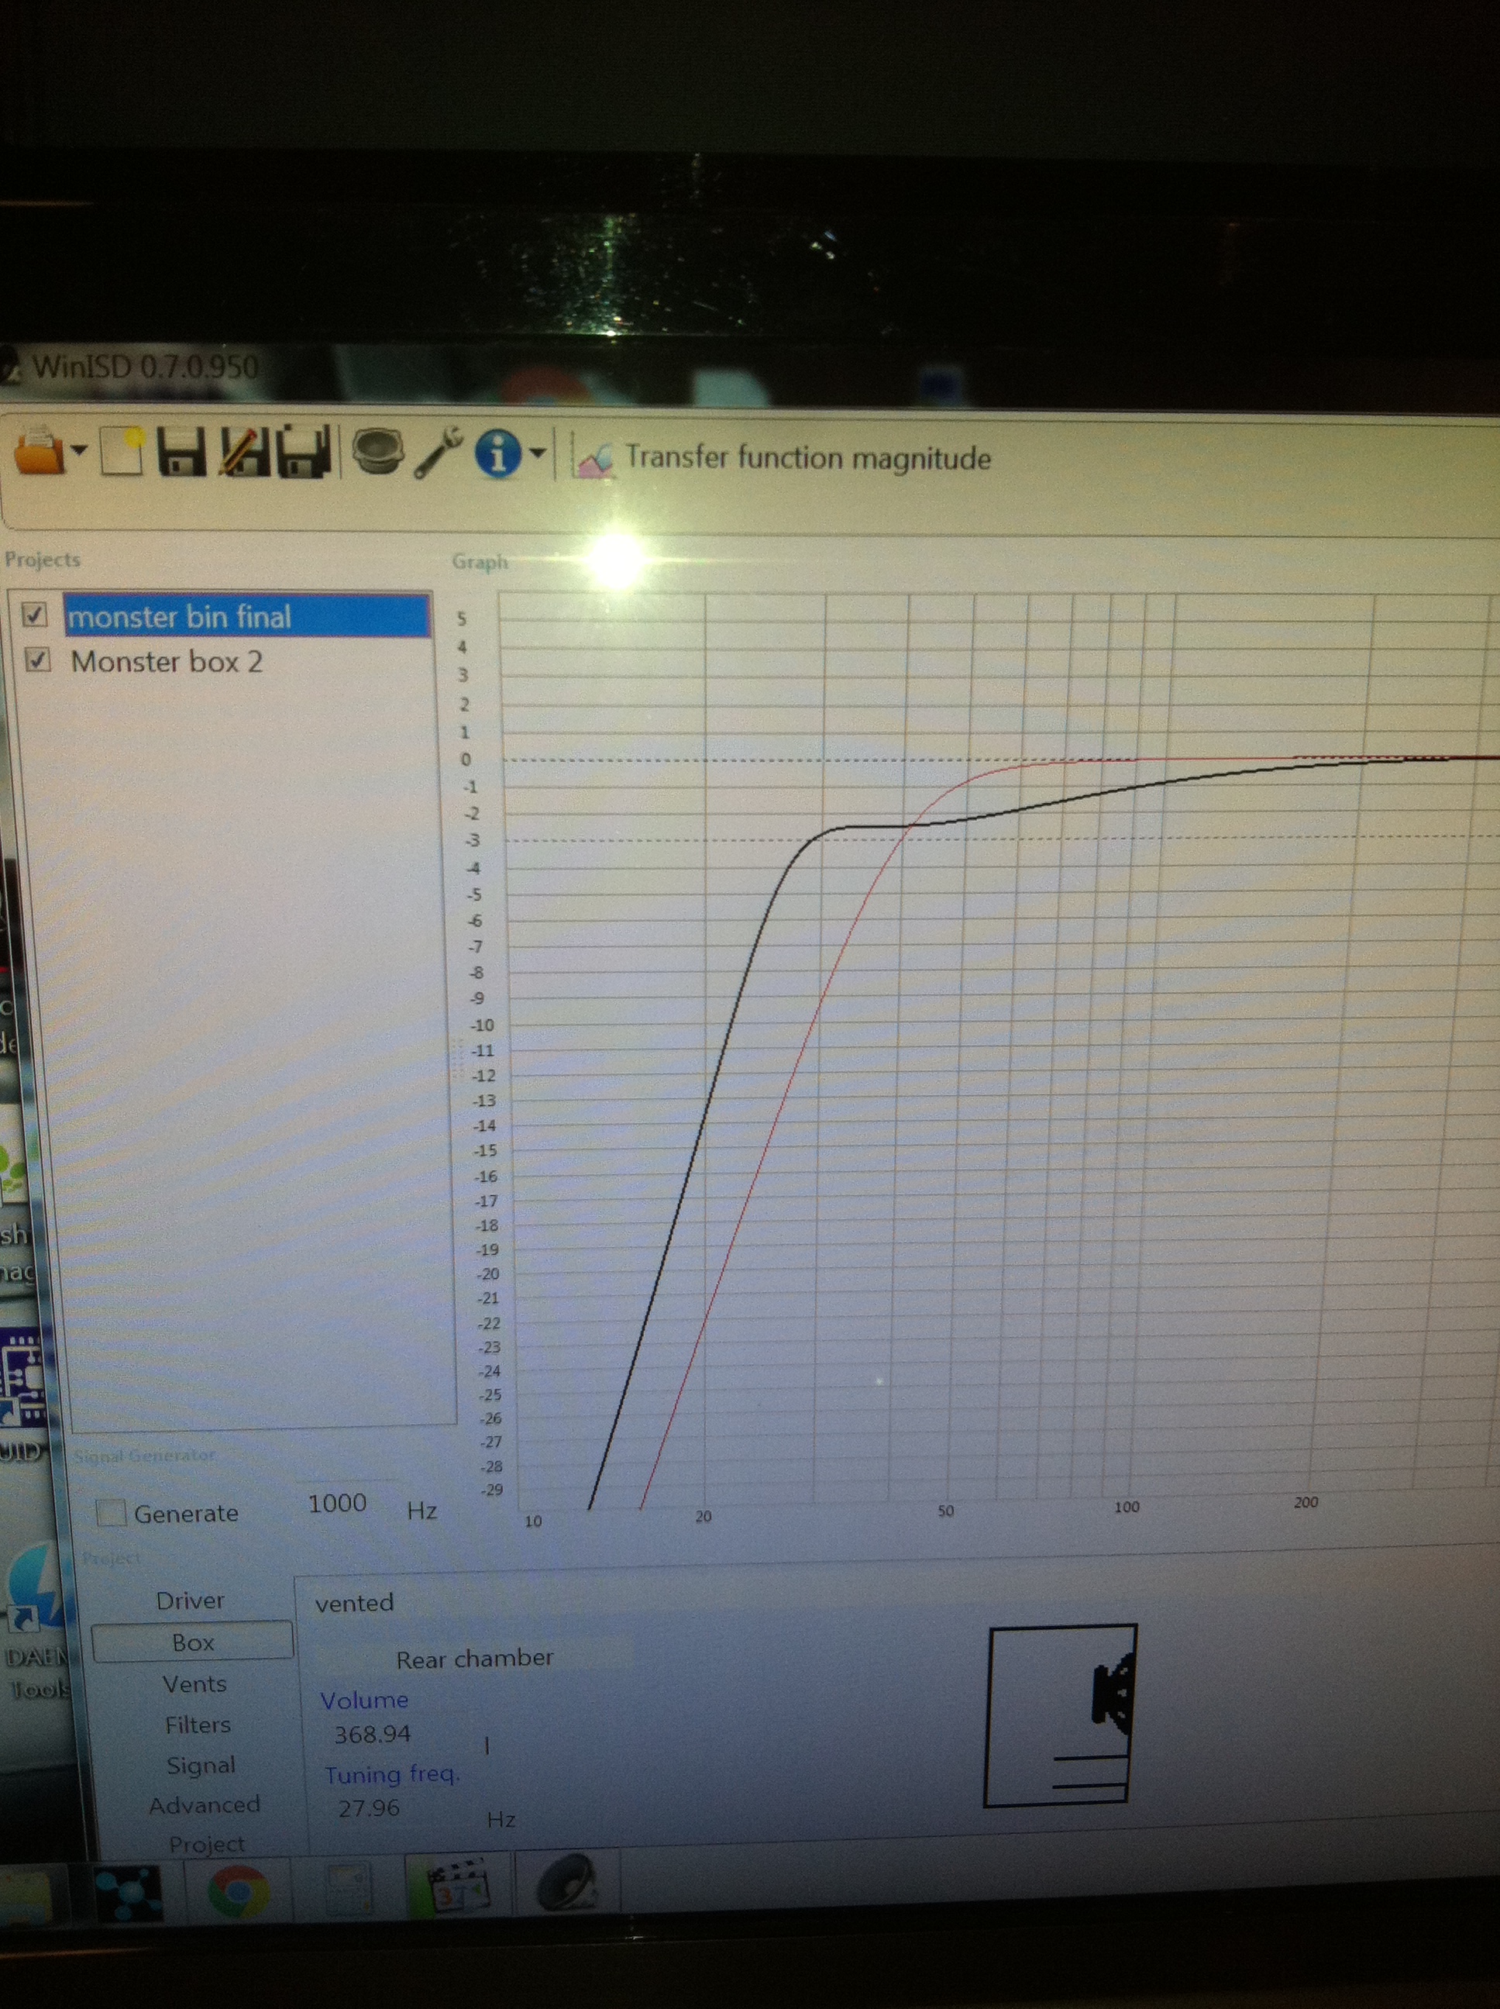Create a new project from the toolbar
1500x2009 pixels.
click(x=122, y=450)
